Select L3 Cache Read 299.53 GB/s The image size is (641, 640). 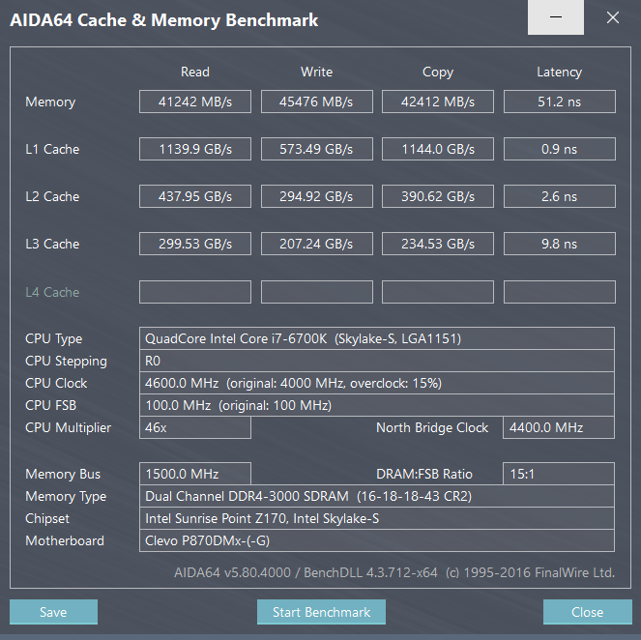(195, 244)
